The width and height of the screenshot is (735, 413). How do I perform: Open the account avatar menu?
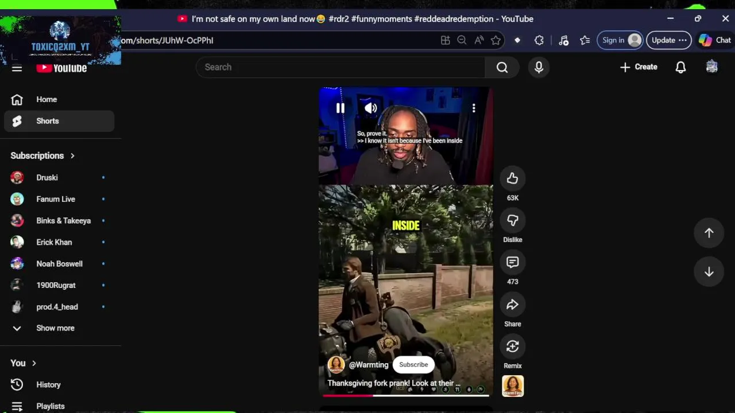coord(712,67)
